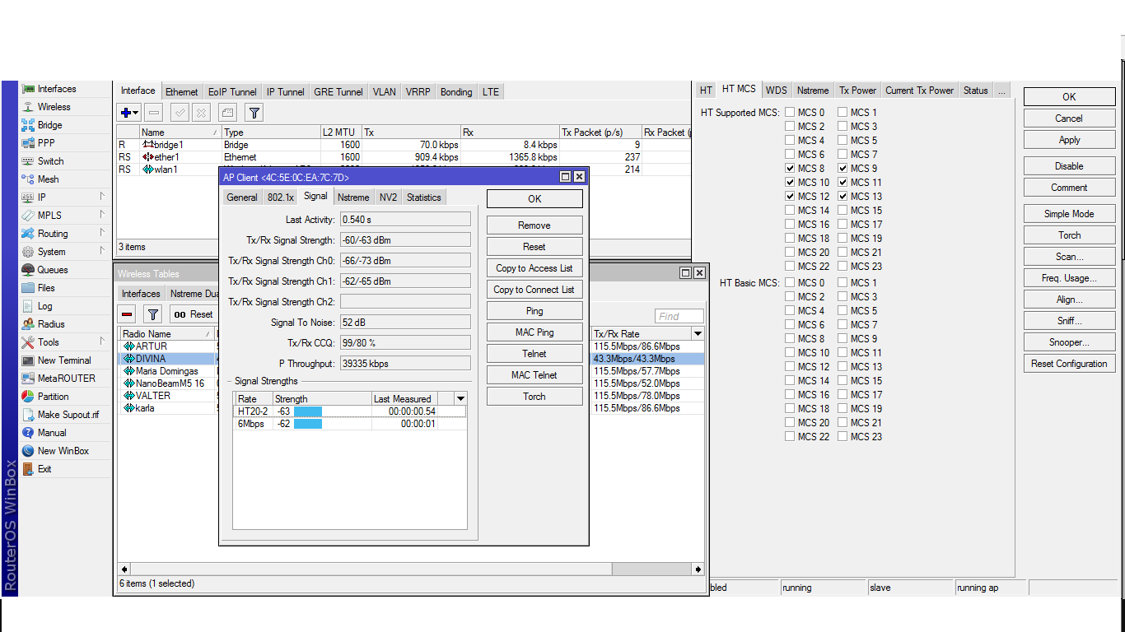
Task: Open Wireless from the sidebar menu
Action: pos(54,107)
